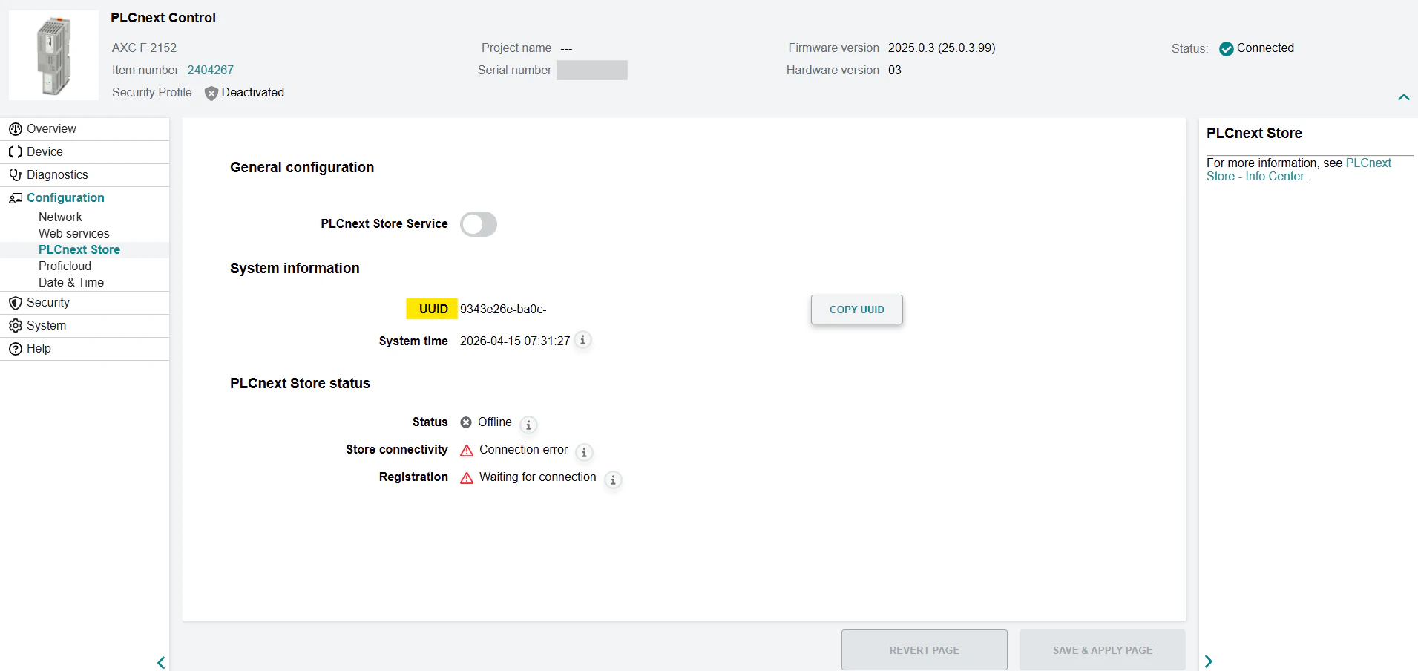Image resolution: width=1418 pixels, height=671 pixels.
Task: Click the info icon beside System time
Action: point(583,341)
